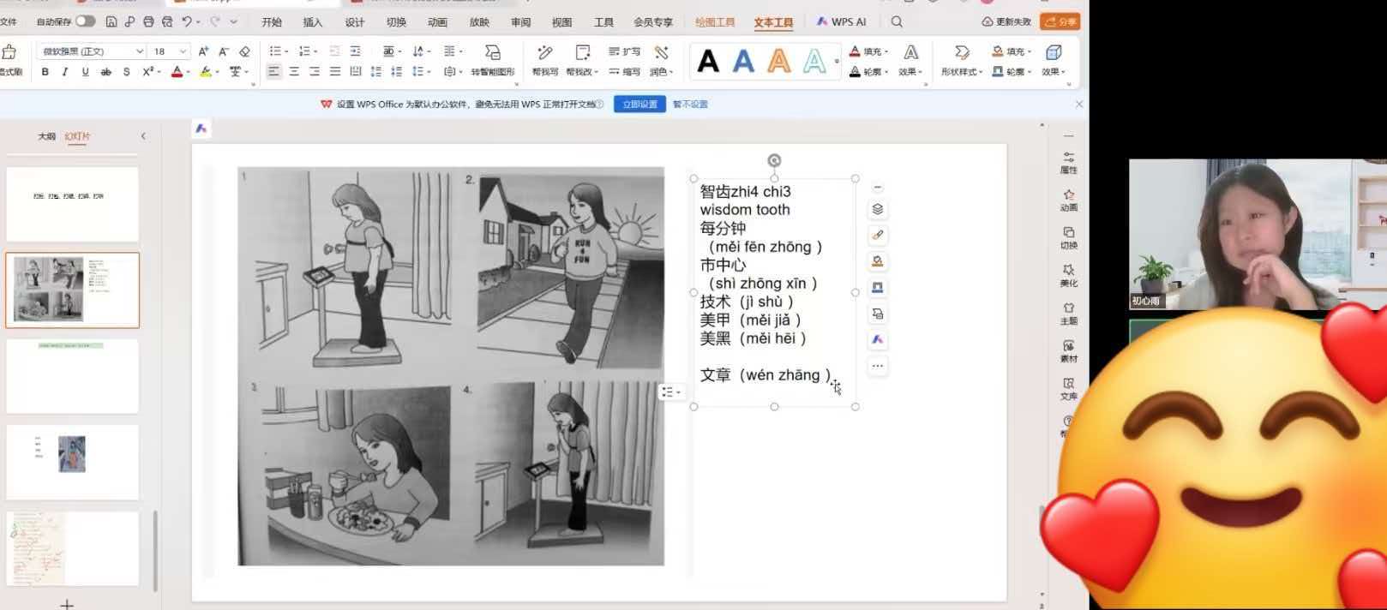Open the 动画 ribbon tab

(437, 22)
